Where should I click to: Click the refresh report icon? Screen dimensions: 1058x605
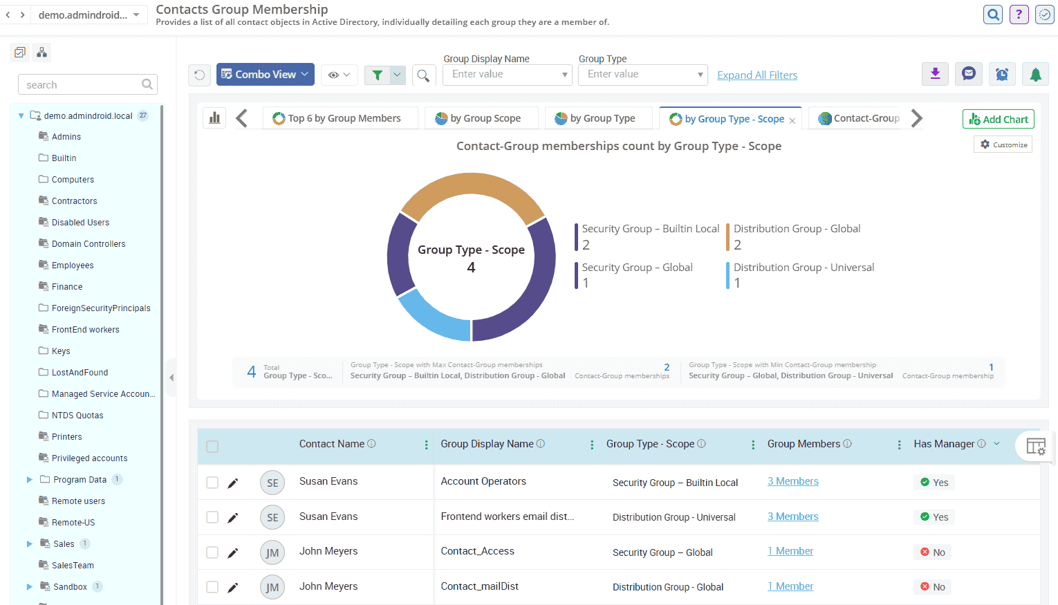click(199, 75)
